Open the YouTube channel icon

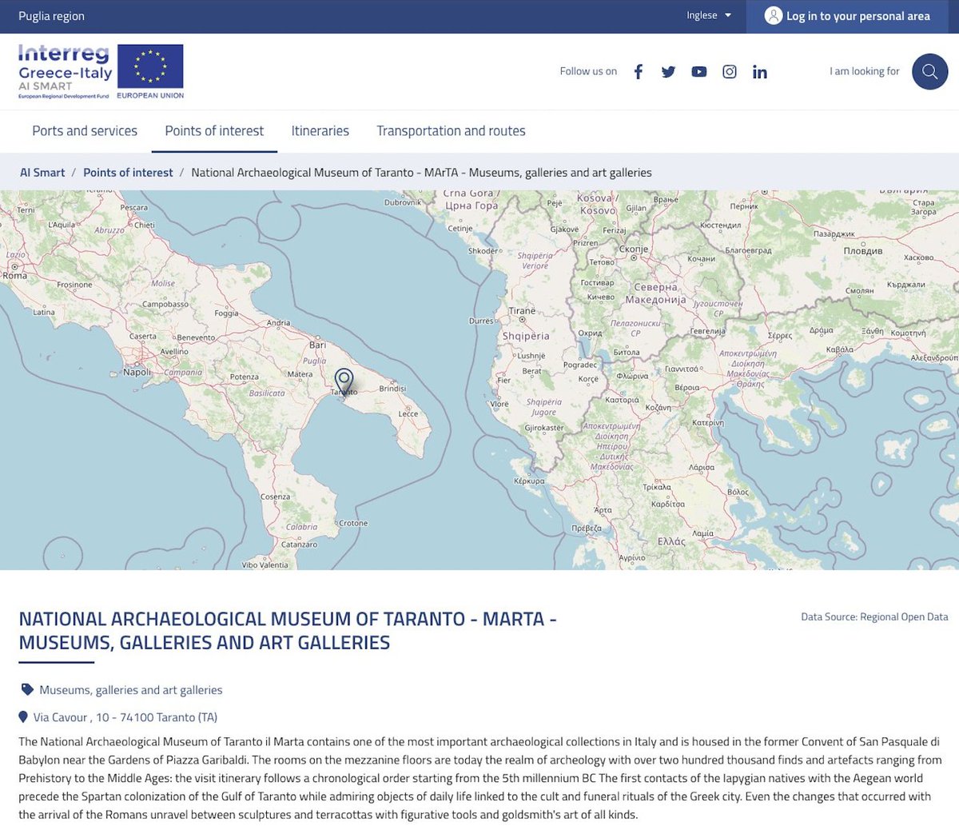pyautogui.click(x=699, y=72)
